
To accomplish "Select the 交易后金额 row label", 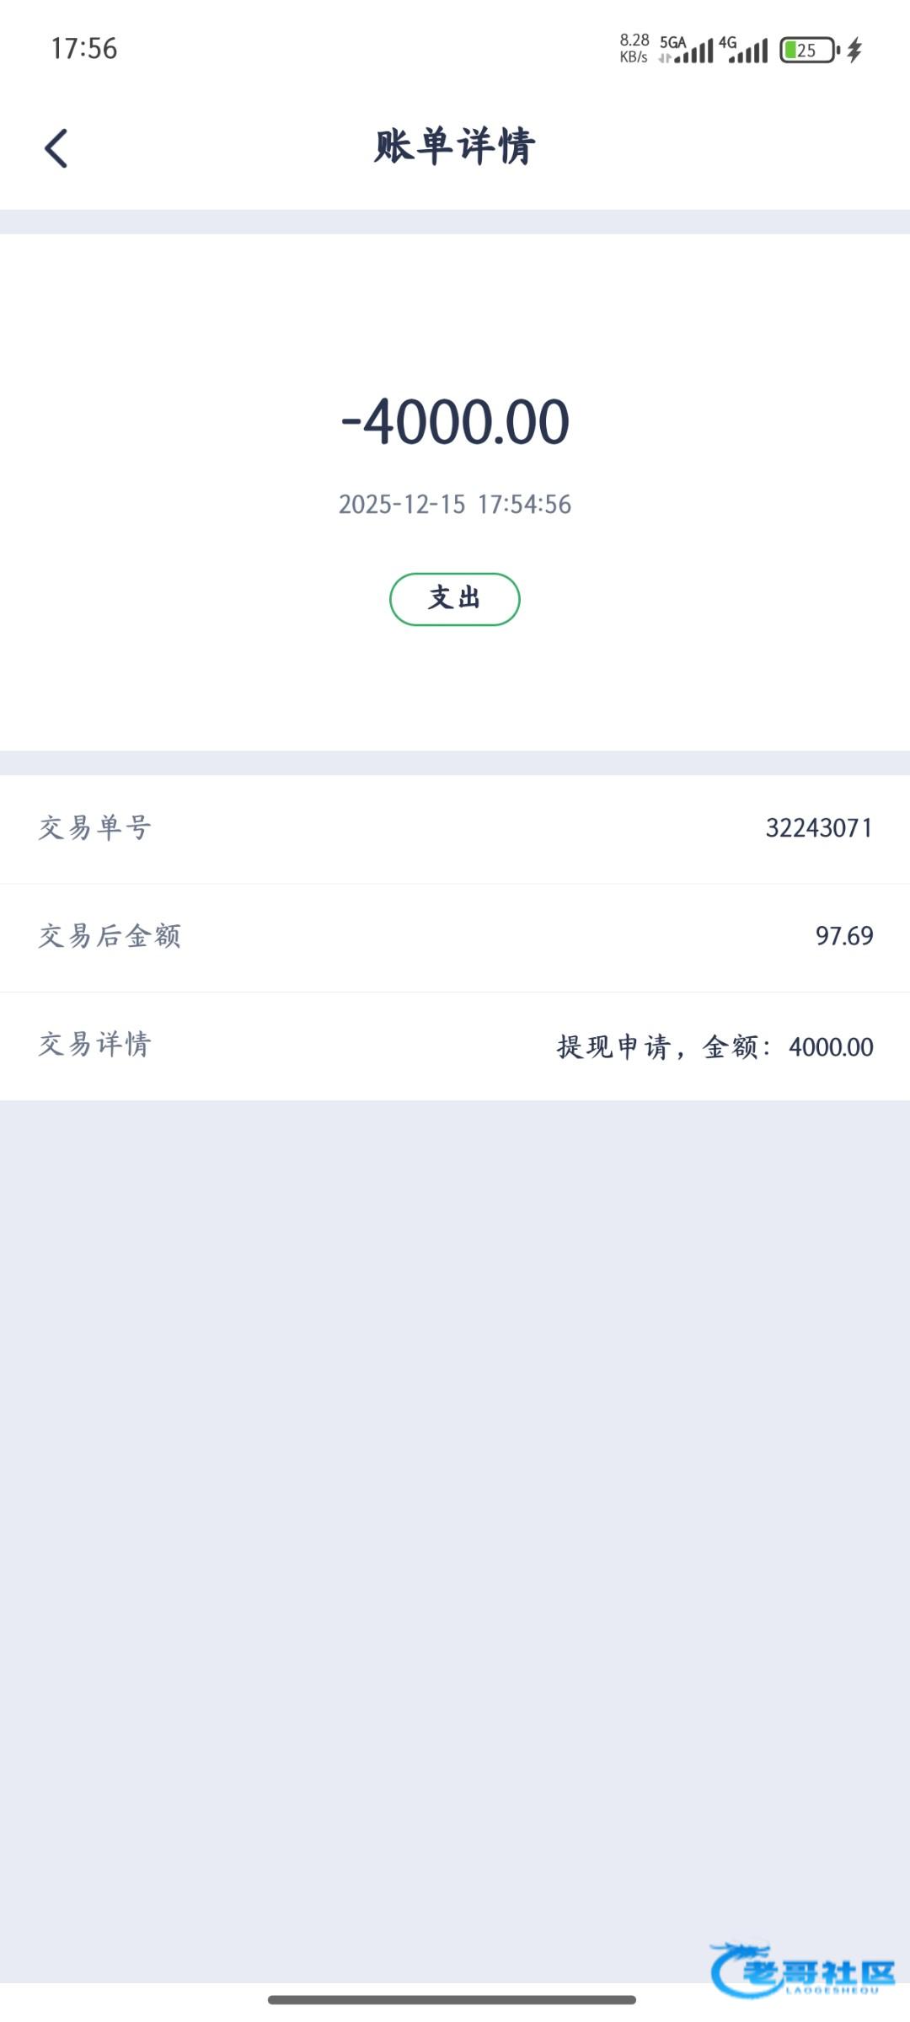I will 110,936.
